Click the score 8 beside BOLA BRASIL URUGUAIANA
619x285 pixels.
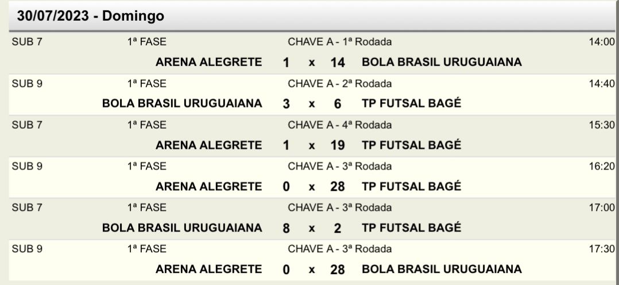click(x=286, y=228)
